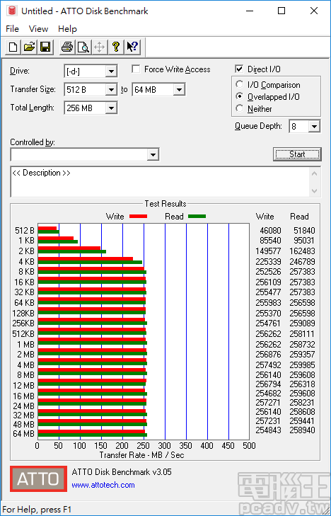
Task: Click the Start button
Action: (297, 154)
